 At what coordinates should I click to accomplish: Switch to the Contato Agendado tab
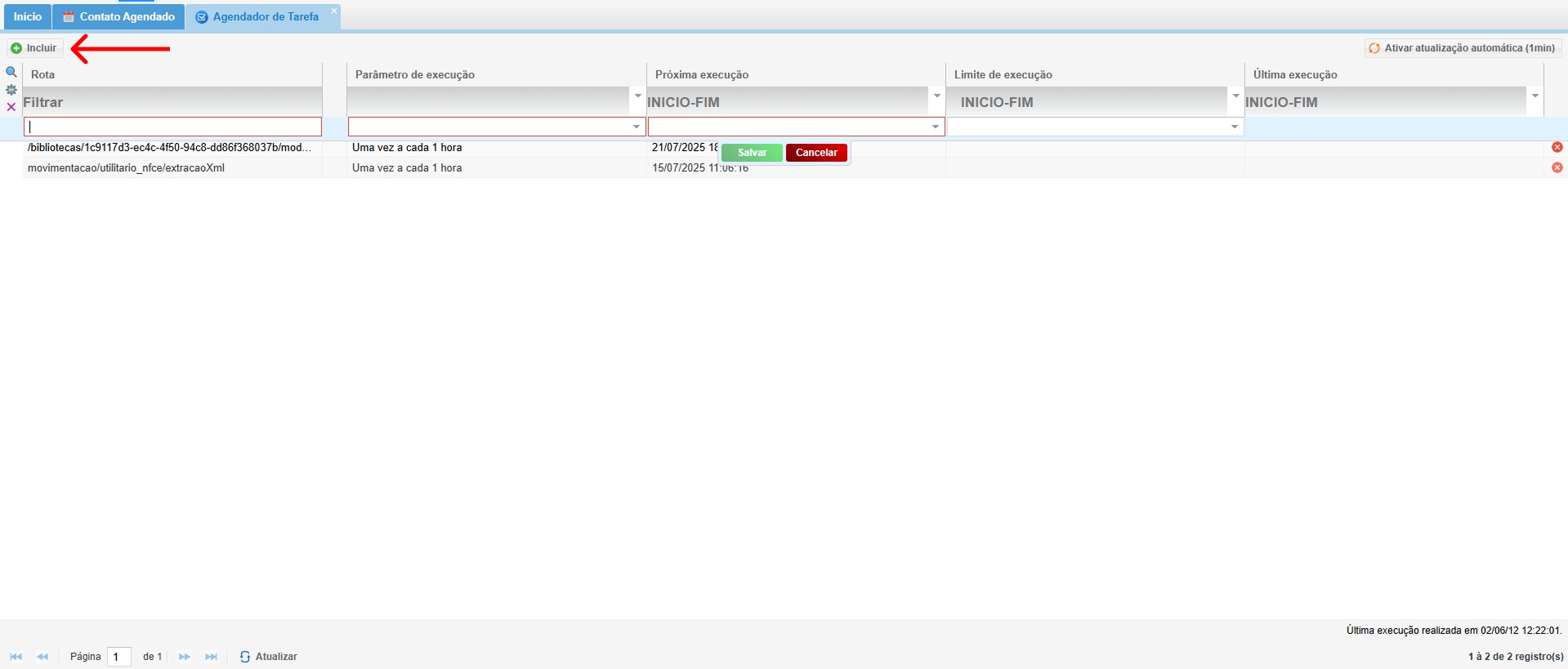coord(119,16)
